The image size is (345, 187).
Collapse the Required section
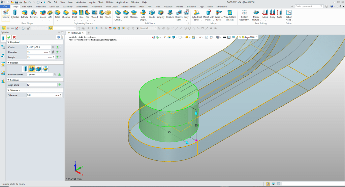pyautogui.click(x=8, y=42)
